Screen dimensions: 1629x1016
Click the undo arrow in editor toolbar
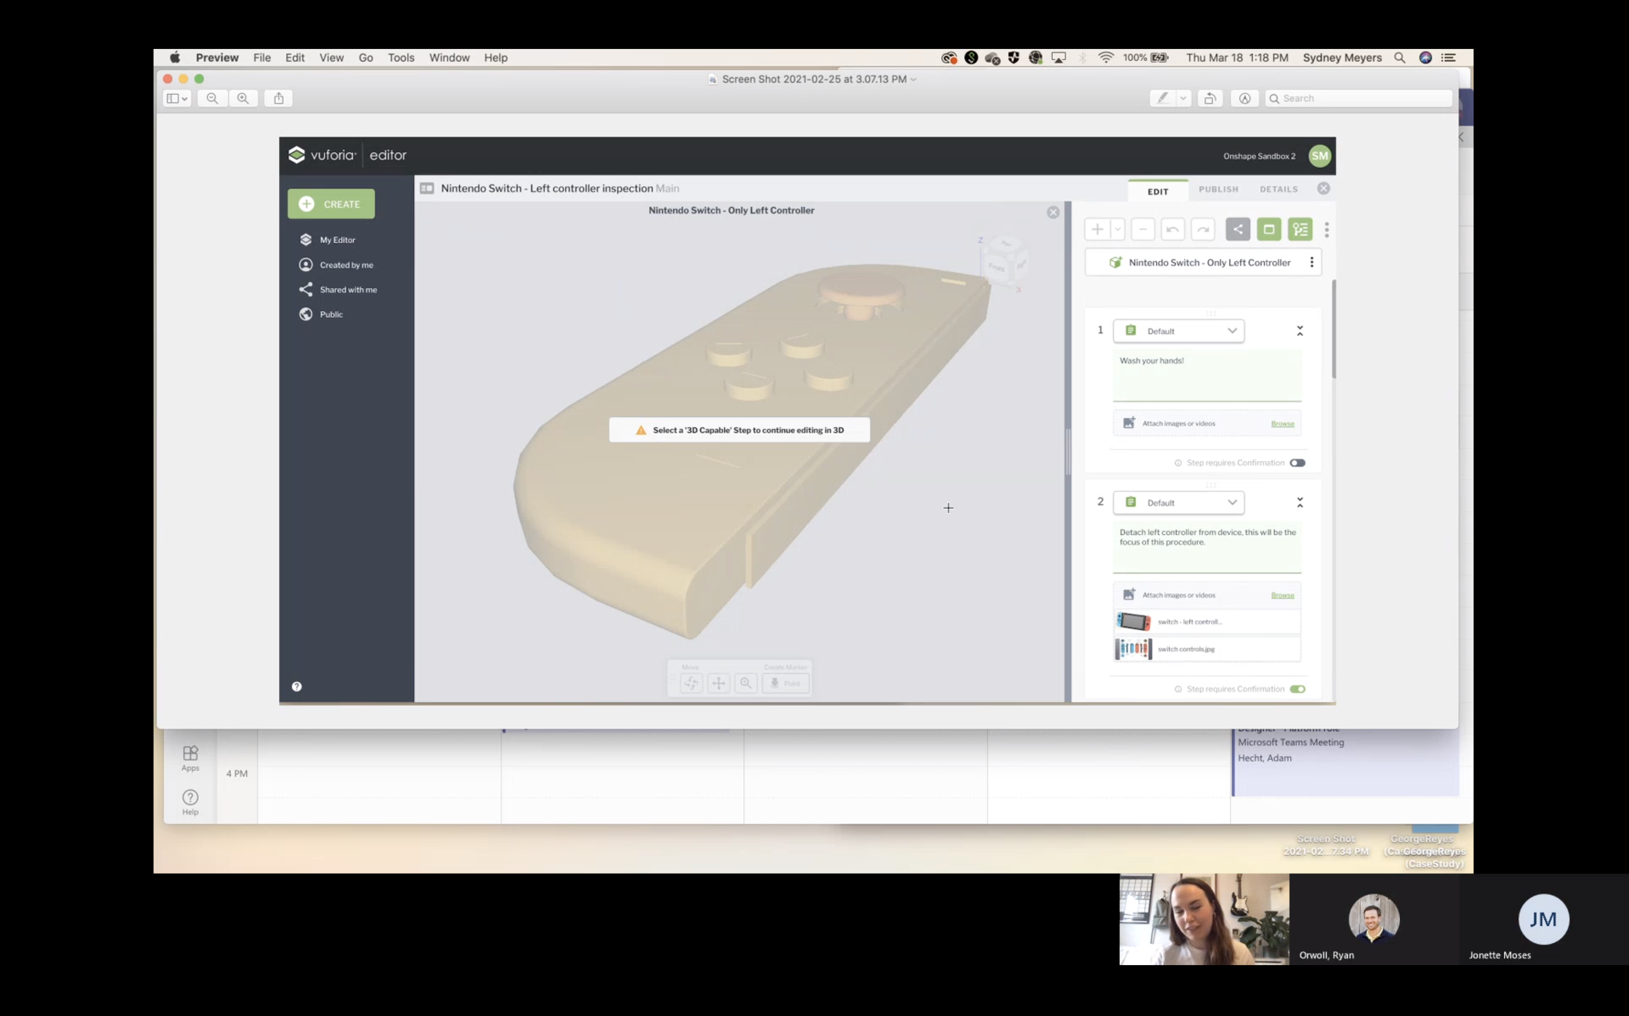click(1173, 229)
